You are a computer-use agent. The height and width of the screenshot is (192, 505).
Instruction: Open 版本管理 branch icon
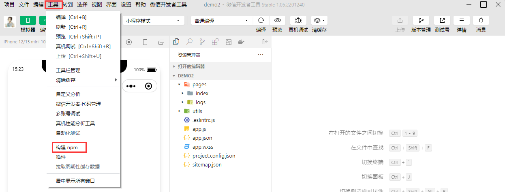coord(421,20)
